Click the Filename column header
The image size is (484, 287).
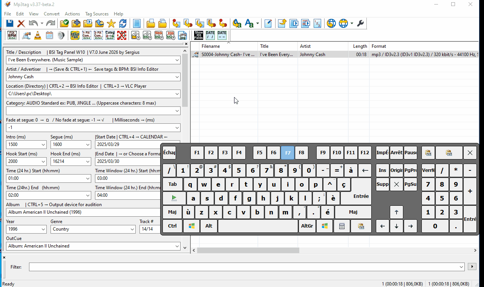pyautogui.click(x=228, y=46)
